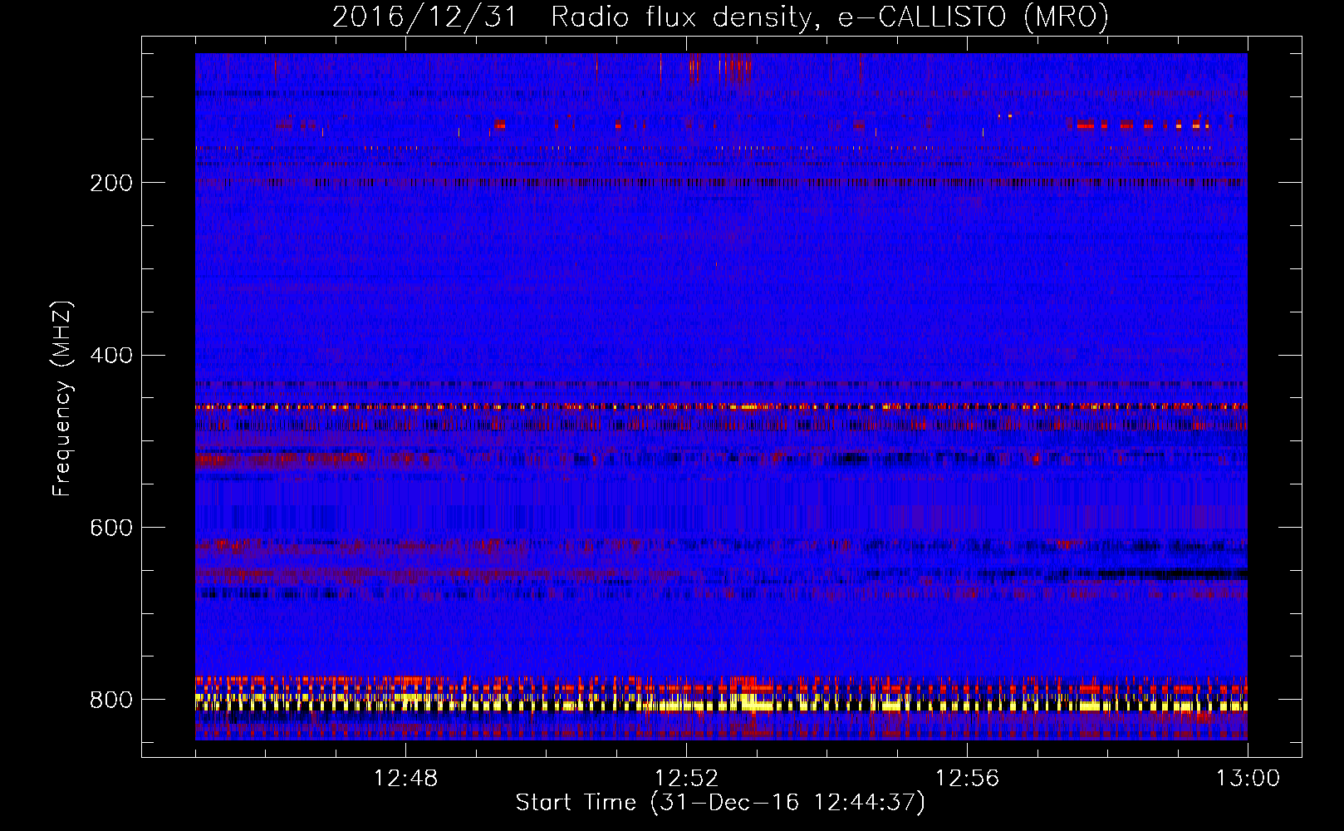
Task: Click the plot title 'Radio flux density, e-CALLISTO (MRO)'
Action: (830, 17)
